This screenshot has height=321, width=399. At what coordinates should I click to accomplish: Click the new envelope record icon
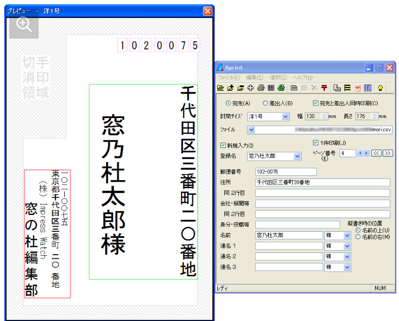294,88
